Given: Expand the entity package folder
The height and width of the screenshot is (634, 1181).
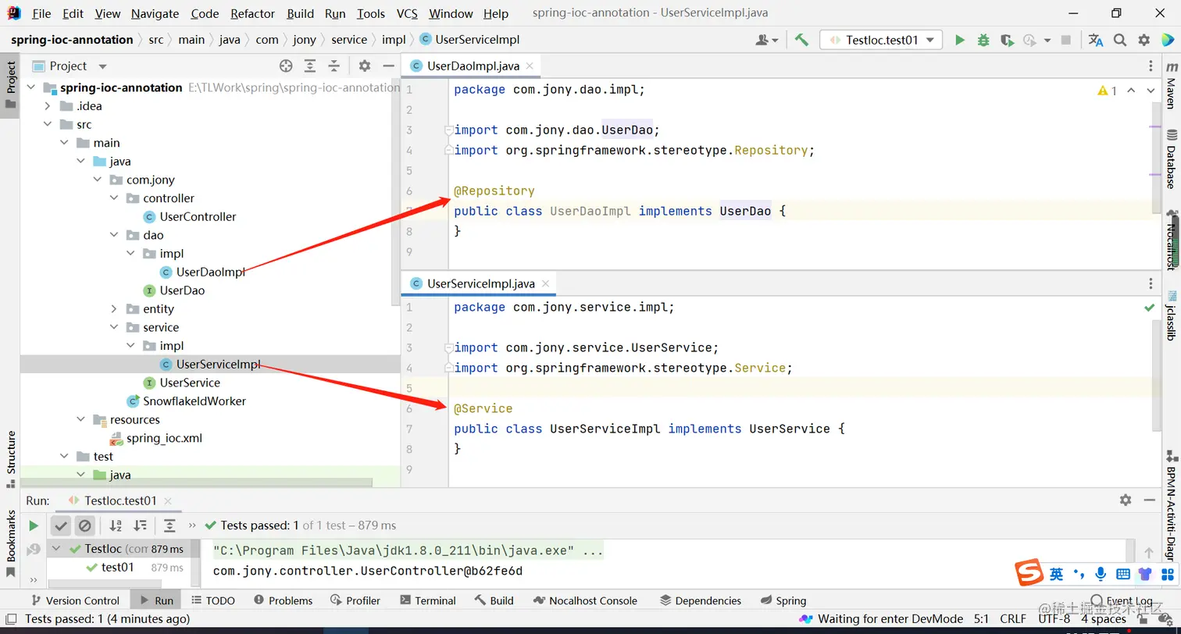Looking at the screenshot, I should pyautogui.click(x=114, y=309).
